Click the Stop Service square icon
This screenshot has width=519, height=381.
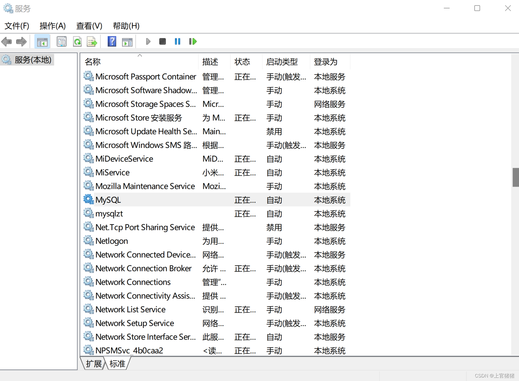coord(163,41)
